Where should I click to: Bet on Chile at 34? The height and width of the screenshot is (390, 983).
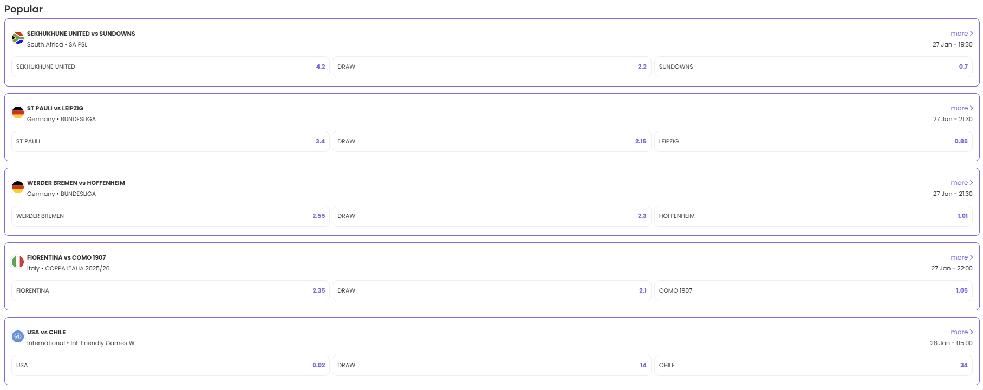click(x=813, y=366)
